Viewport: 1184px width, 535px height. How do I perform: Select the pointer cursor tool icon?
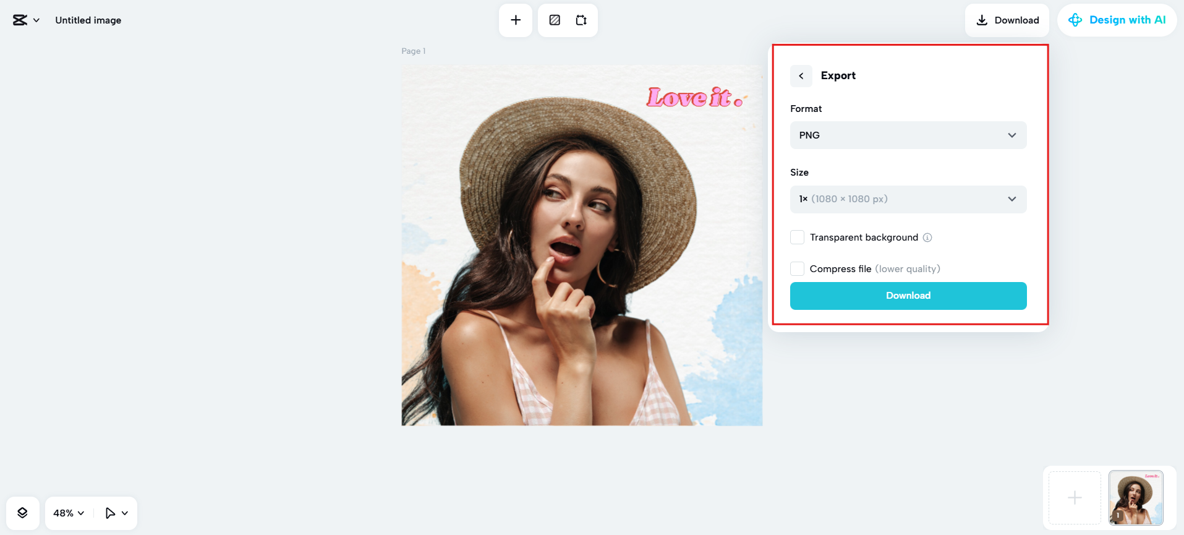click(110, 513)
